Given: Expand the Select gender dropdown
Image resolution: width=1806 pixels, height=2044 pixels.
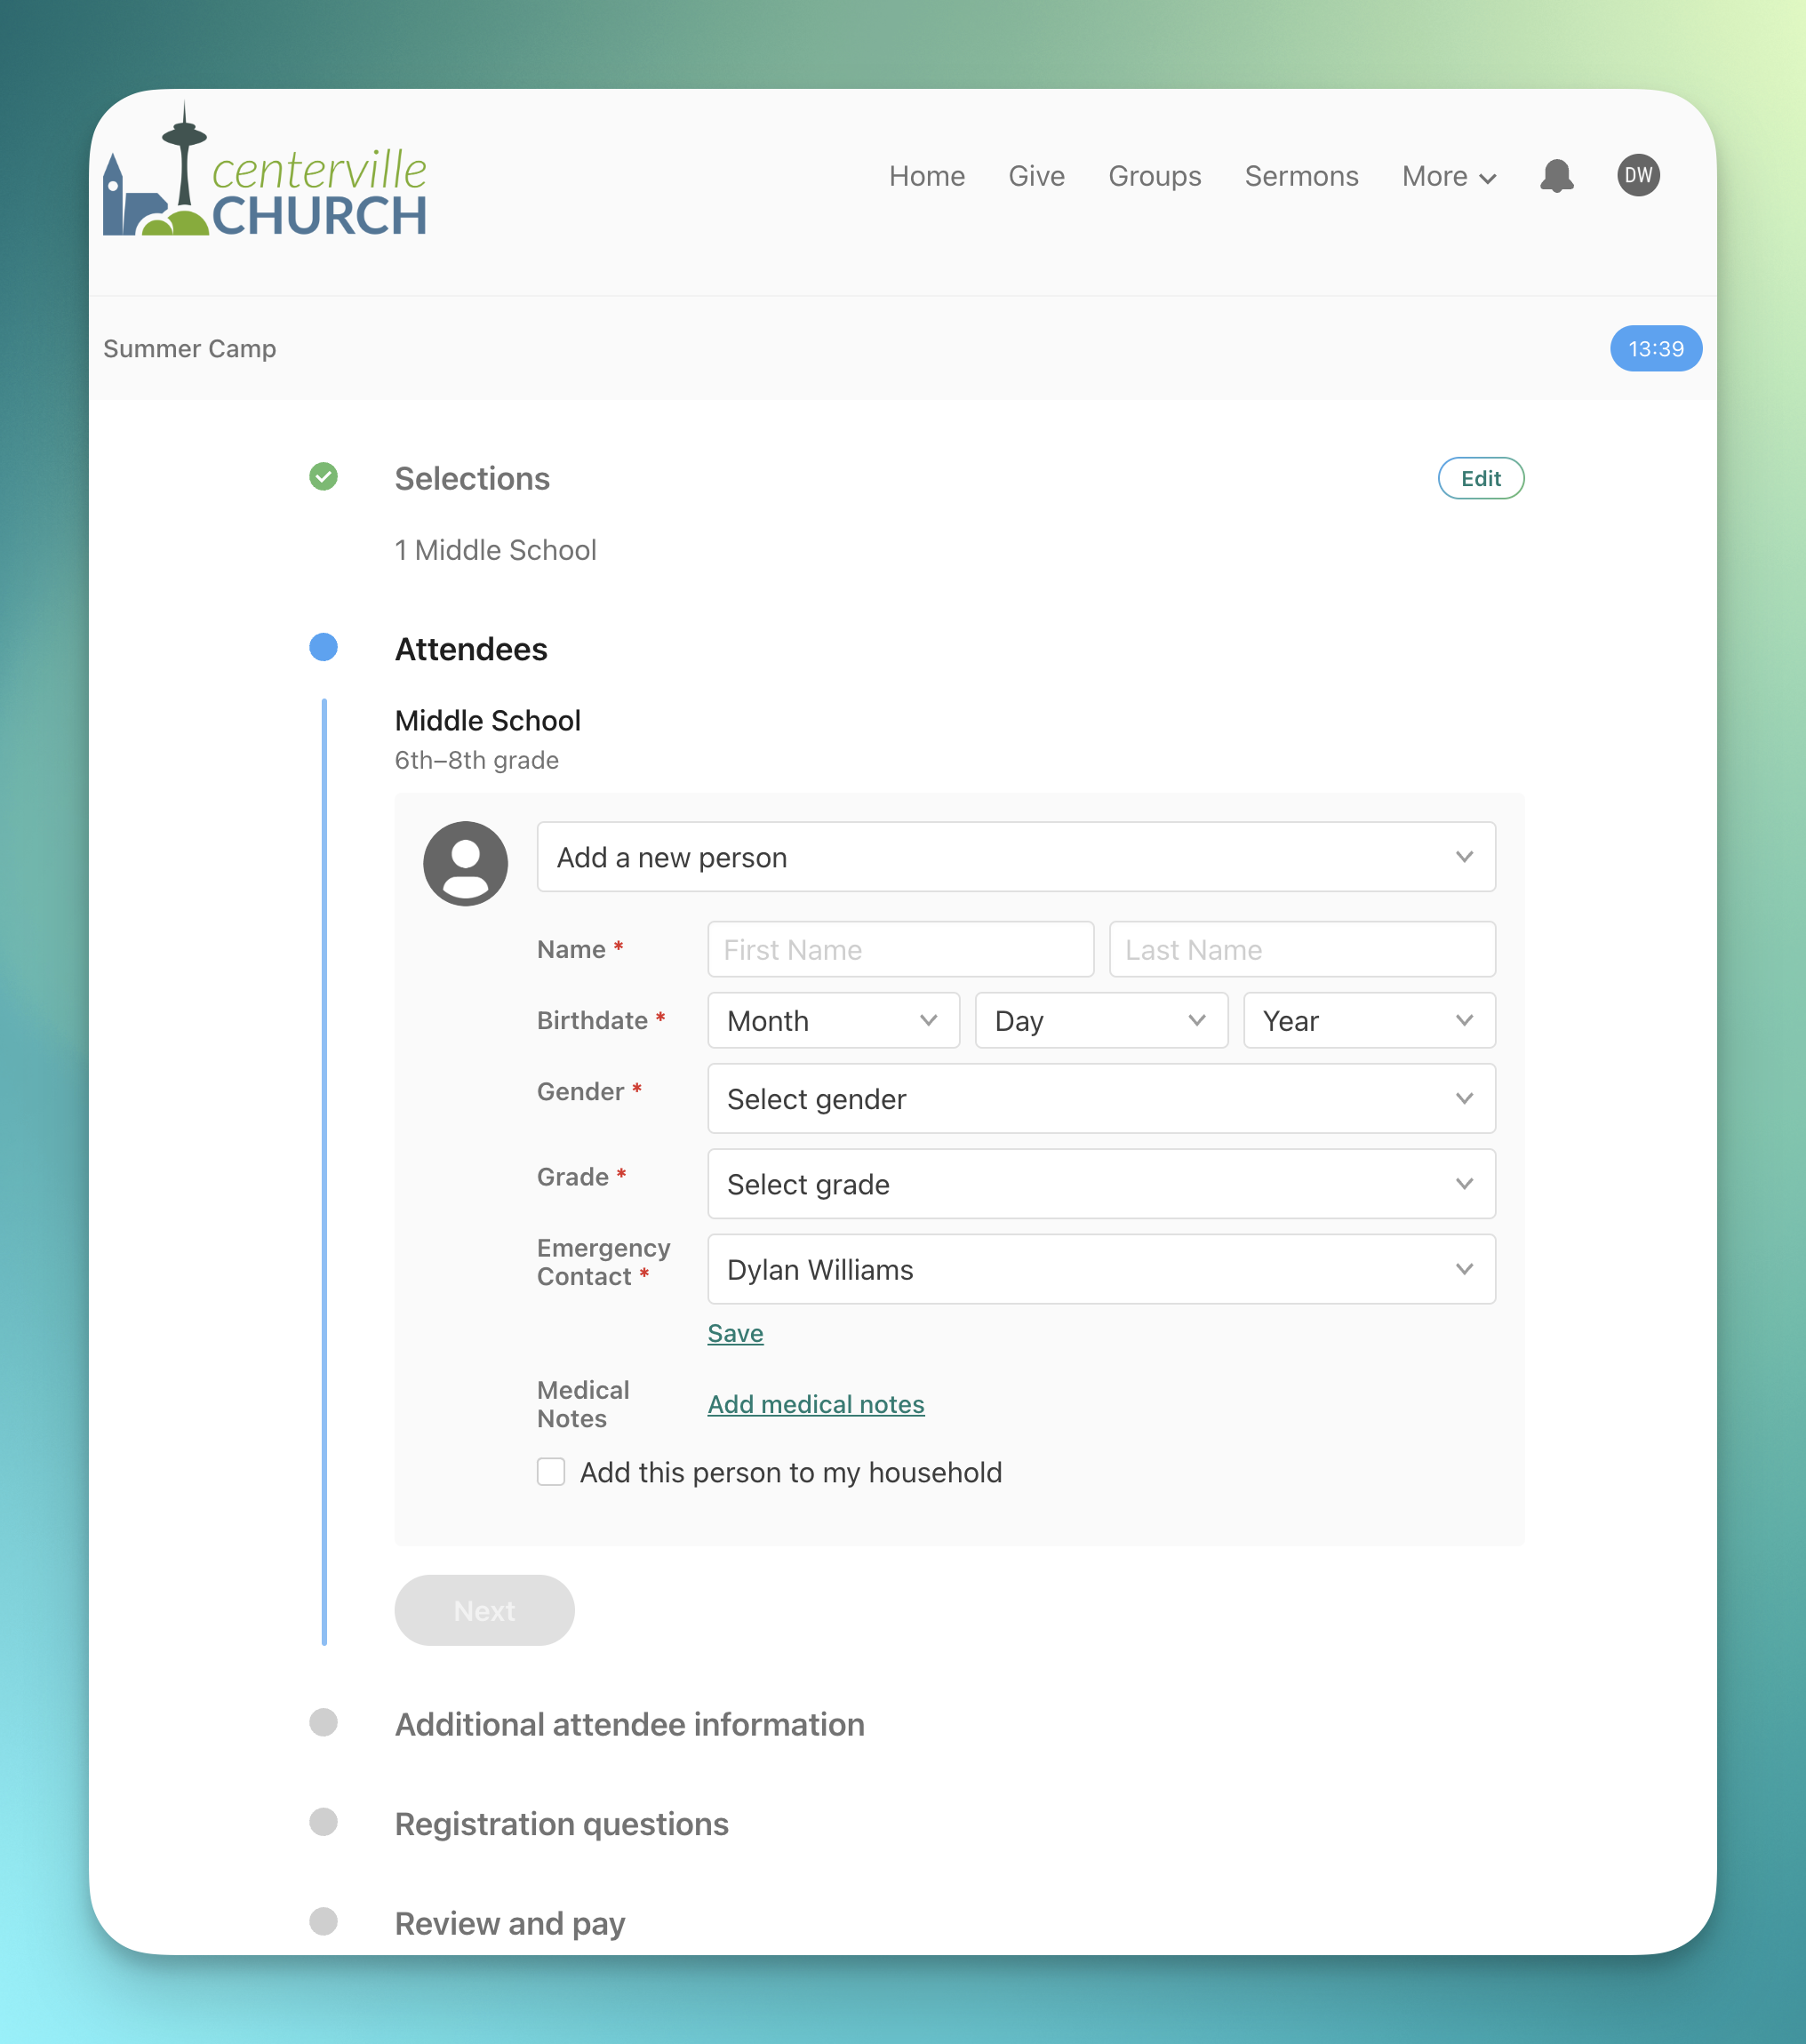Looking at the screenshot, I should [x=1100, y=1098].
